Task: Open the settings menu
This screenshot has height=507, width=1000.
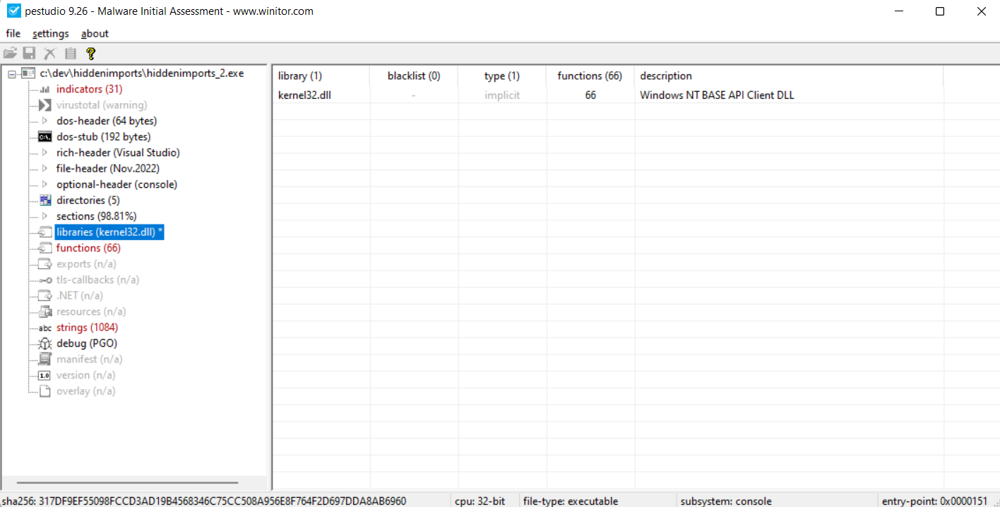Action: click(51, 33)
